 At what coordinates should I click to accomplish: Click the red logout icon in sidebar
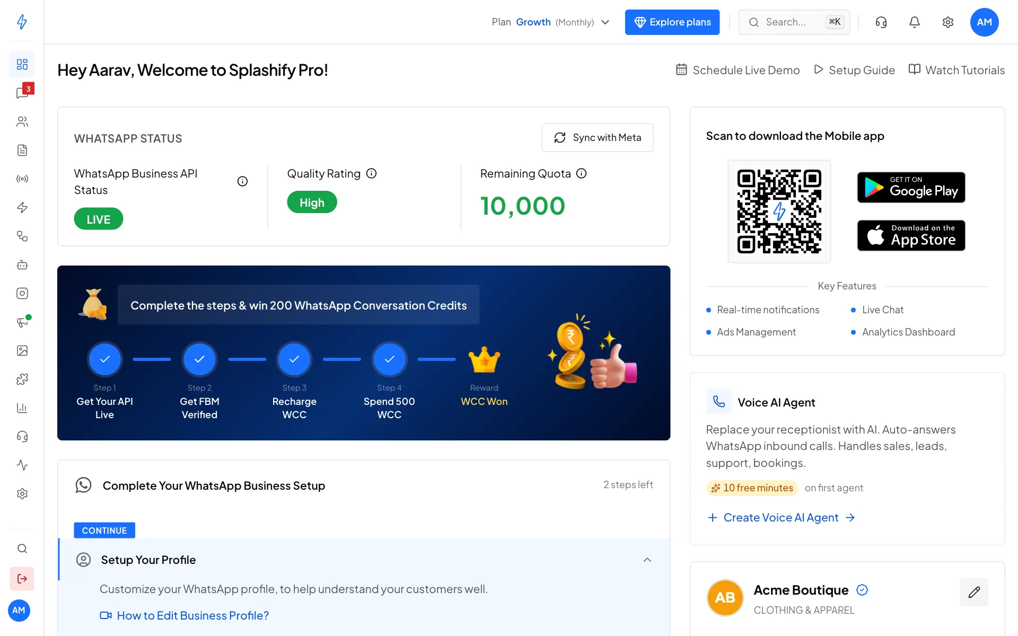pyautogui.click(x=22, y=579)
